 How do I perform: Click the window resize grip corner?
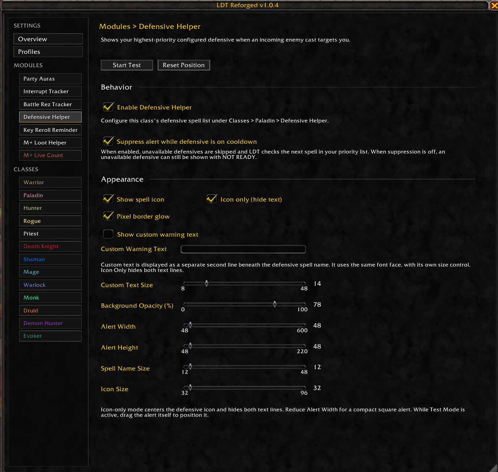pyautogui.click(x=494, y=468)
